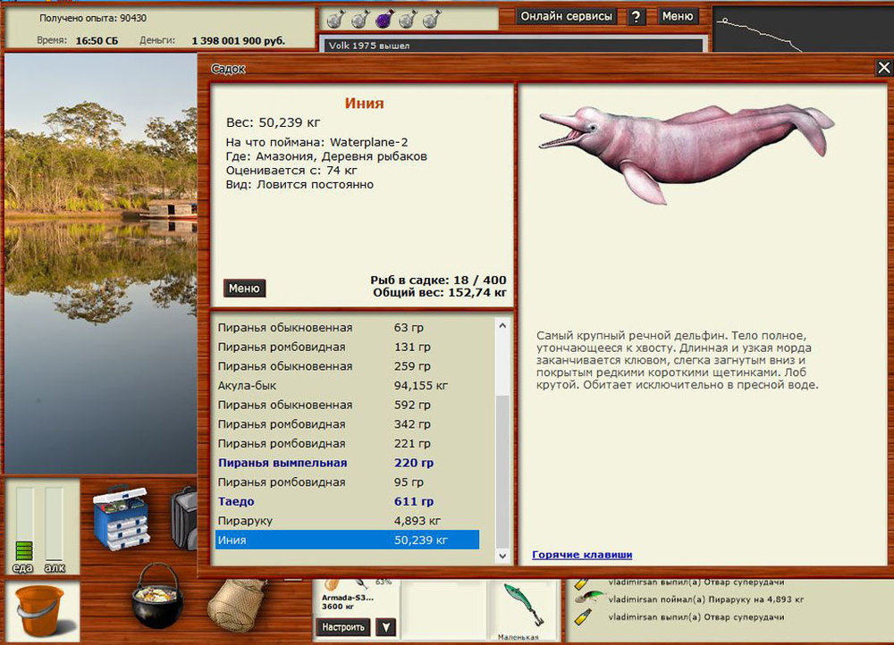The height and width of the screenshot is (645, 894).
Task: Open the top Меню button
Action: pyautogui.click(x=678, y=16)
